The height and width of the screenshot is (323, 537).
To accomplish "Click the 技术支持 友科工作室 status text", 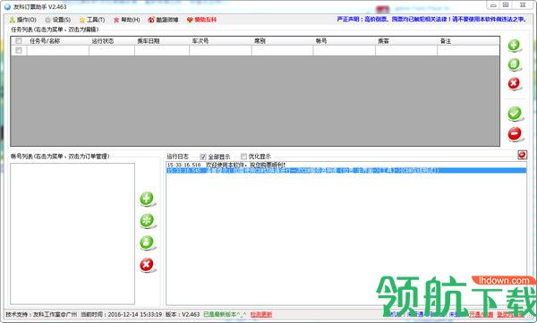I will (x=41, y=314).
